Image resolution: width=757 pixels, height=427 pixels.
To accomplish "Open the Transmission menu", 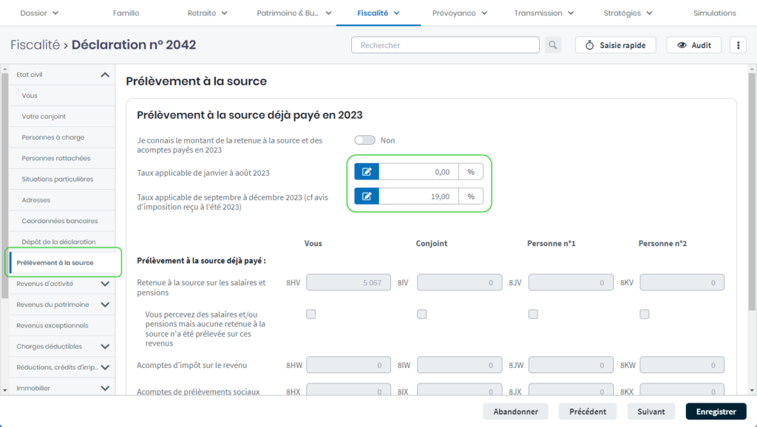I will (x=543, y=13).
